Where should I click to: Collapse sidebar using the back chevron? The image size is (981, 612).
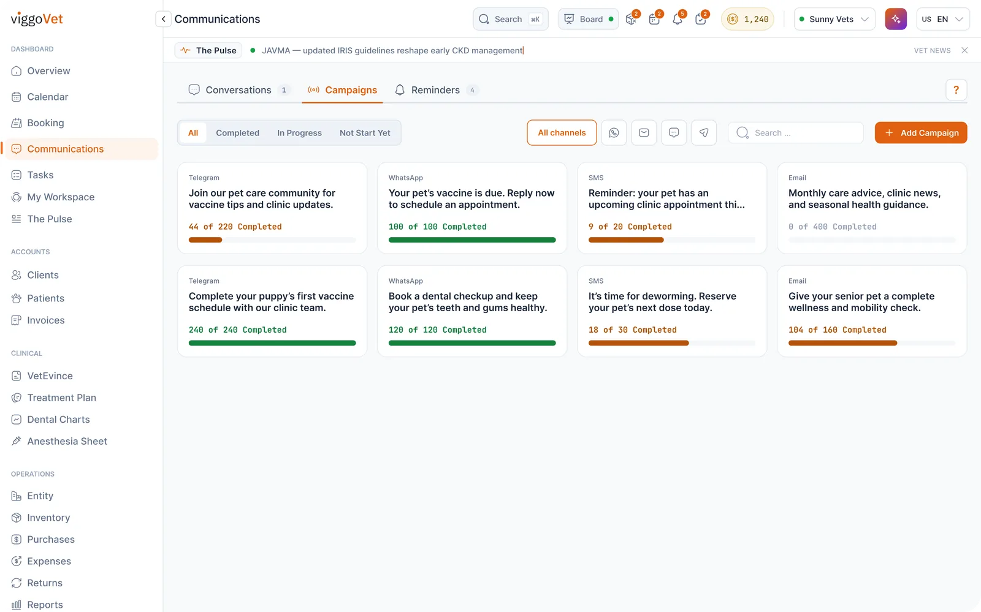point(163,19)
